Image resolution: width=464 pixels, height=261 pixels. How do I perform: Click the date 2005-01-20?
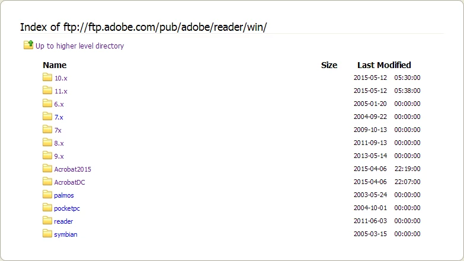pyautogui.click(x=370, y=104)
